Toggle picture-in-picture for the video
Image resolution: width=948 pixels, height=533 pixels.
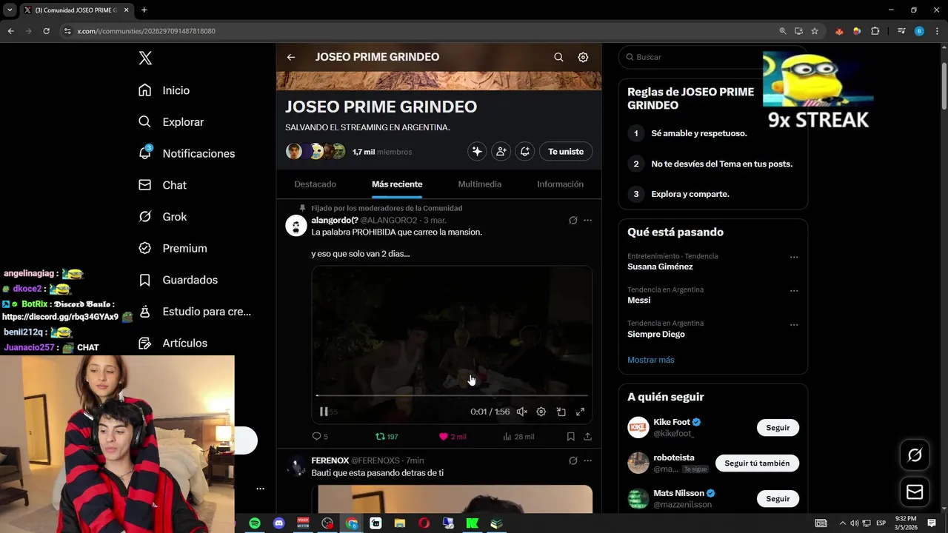(561, 412)
